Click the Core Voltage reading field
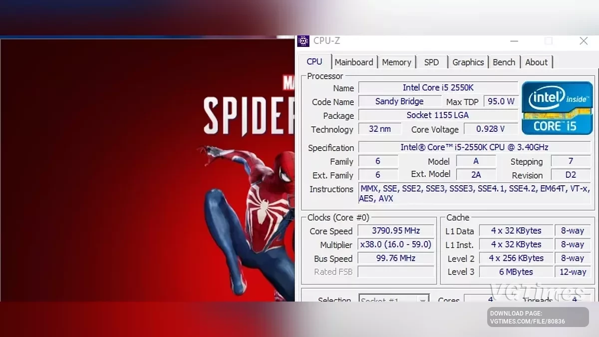 pyautogui.click(x=490, y=129)
